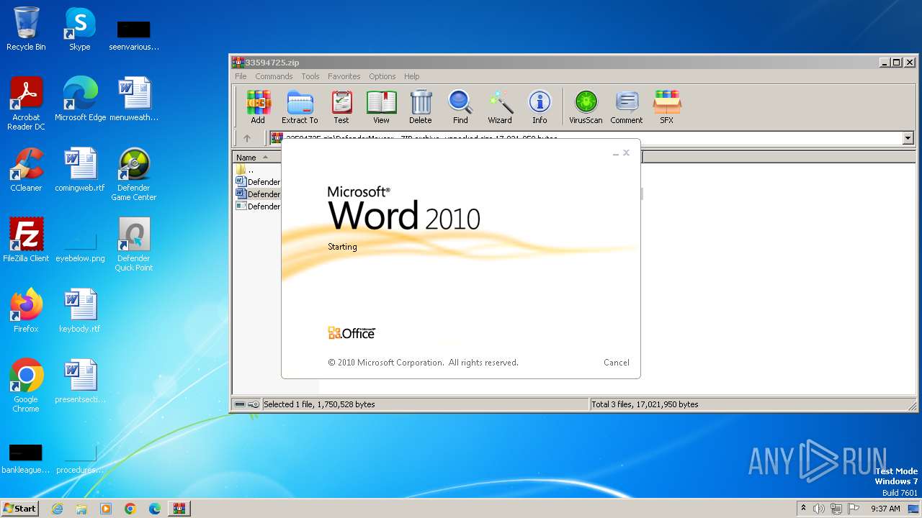Select the Defender Game Center desktop icon

pos(134,174)
